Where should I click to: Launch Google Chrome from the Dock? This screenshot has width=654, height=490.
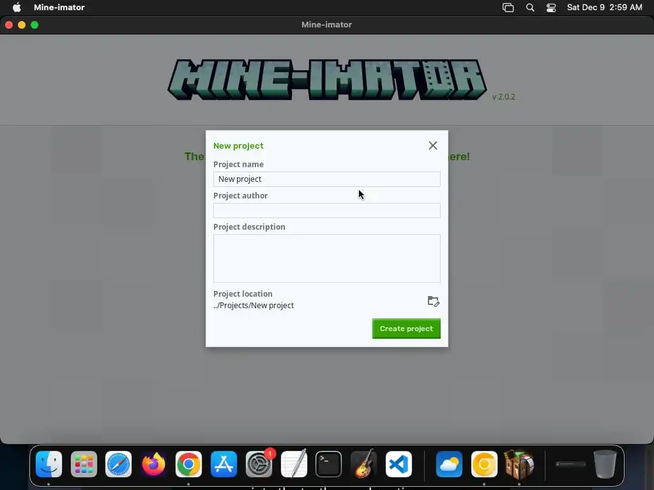(188, 464)
